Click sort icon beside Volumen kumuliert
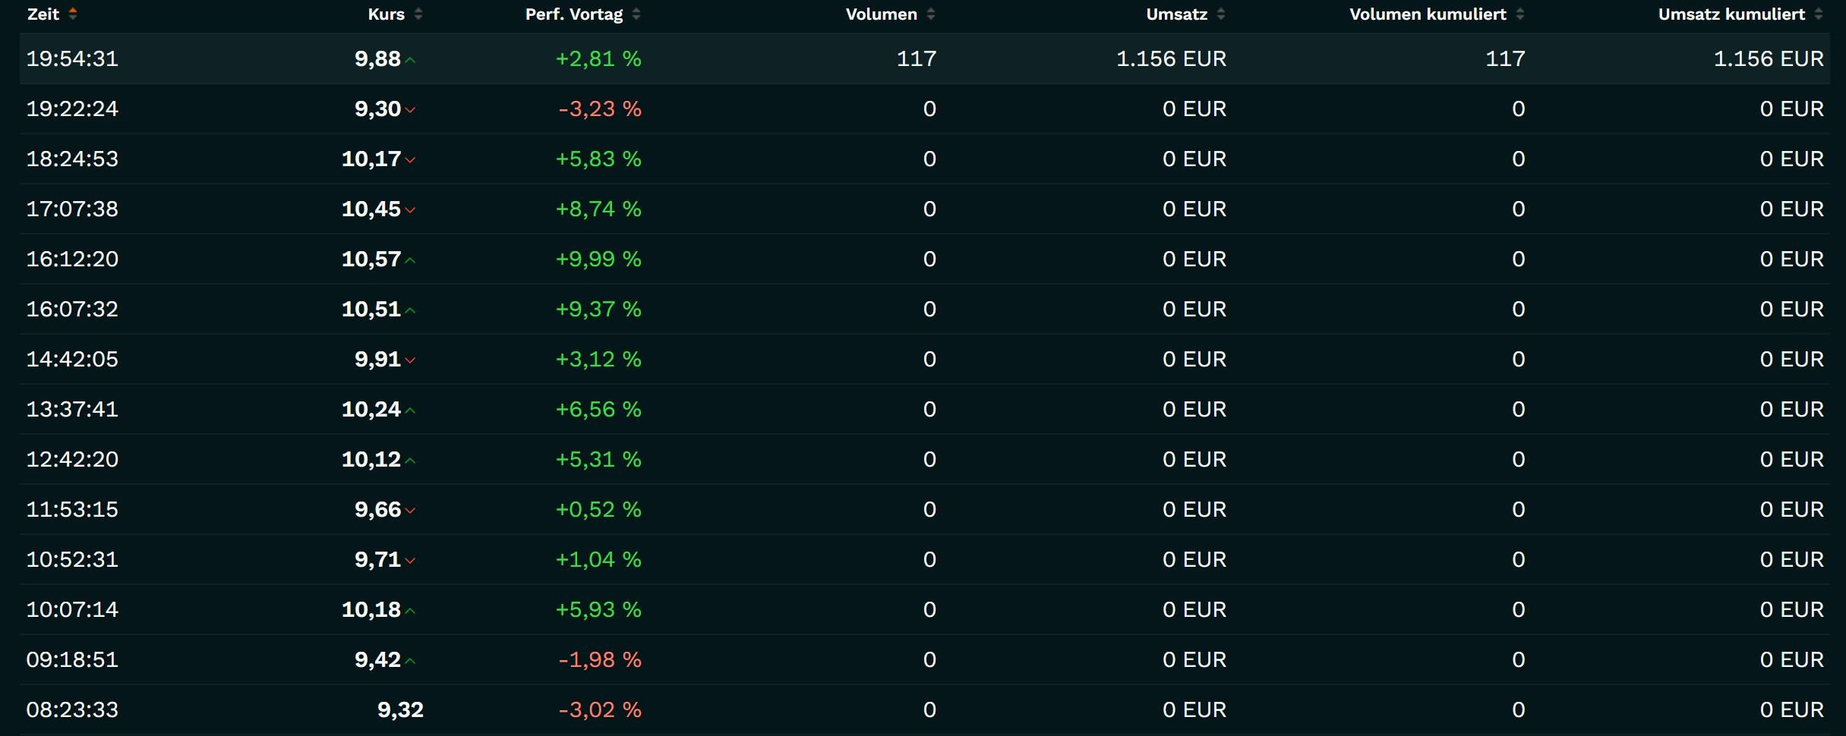 point(1520,14)
